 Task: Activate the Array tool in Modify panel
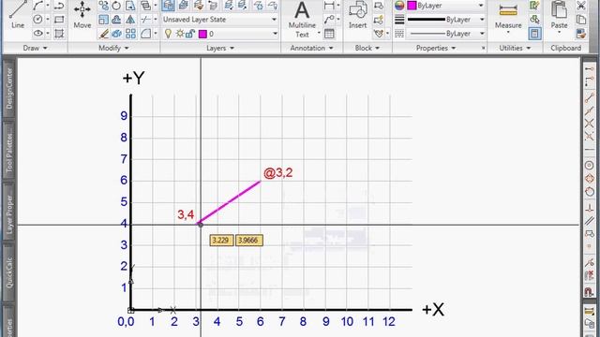[x=130, y=34]
